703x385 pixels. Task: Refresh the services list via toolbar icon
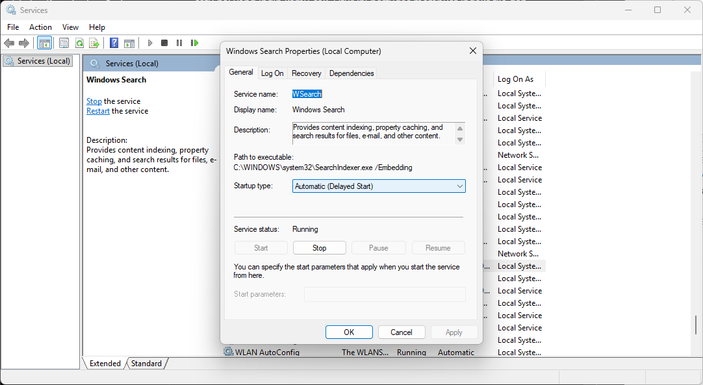(x=79, y=43)
